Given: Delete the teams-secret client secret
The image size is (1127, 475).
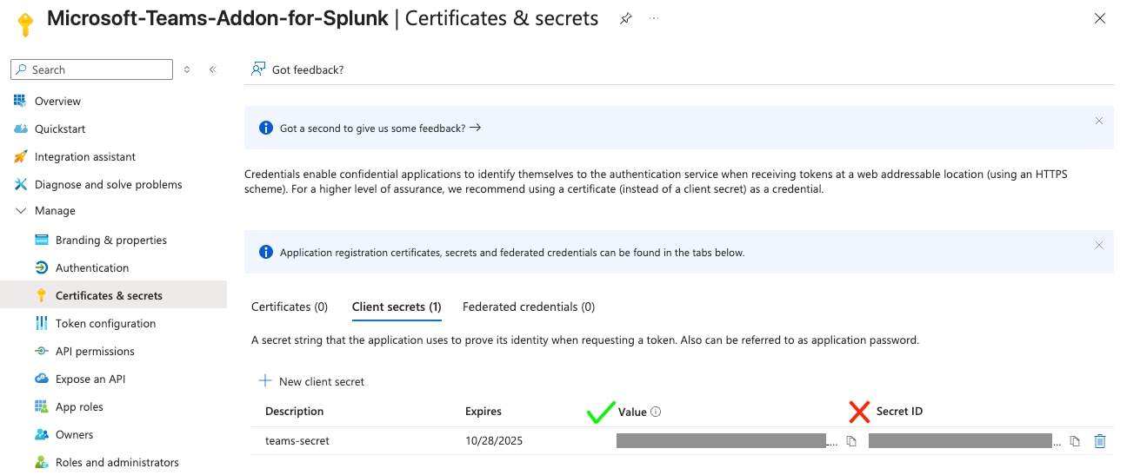Looking at the screenshot, I should coord(1100,441).
